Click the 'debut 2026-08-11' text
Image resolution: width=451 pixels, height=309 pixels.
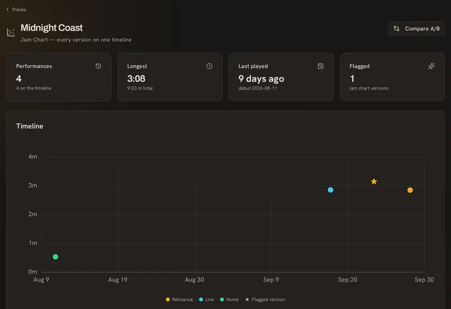(258, 88)
